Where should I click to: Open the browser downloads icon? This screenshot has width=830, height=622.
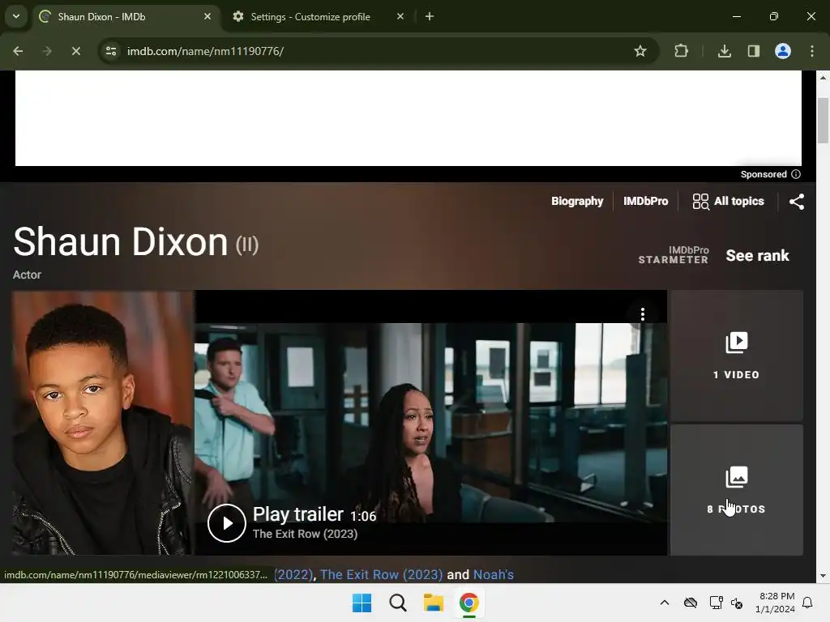pyautogui.click(x=724, y=51)
